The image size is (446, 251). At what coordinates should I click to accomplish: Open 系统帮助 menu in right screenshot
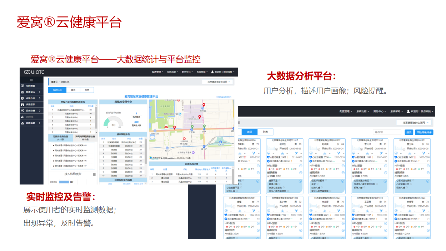coord(396,111)
